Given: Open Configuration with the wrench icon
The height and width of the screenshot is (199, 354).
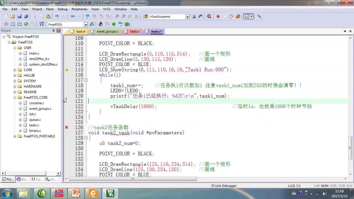Looking at the screenshot, I should tap(259, 17).
